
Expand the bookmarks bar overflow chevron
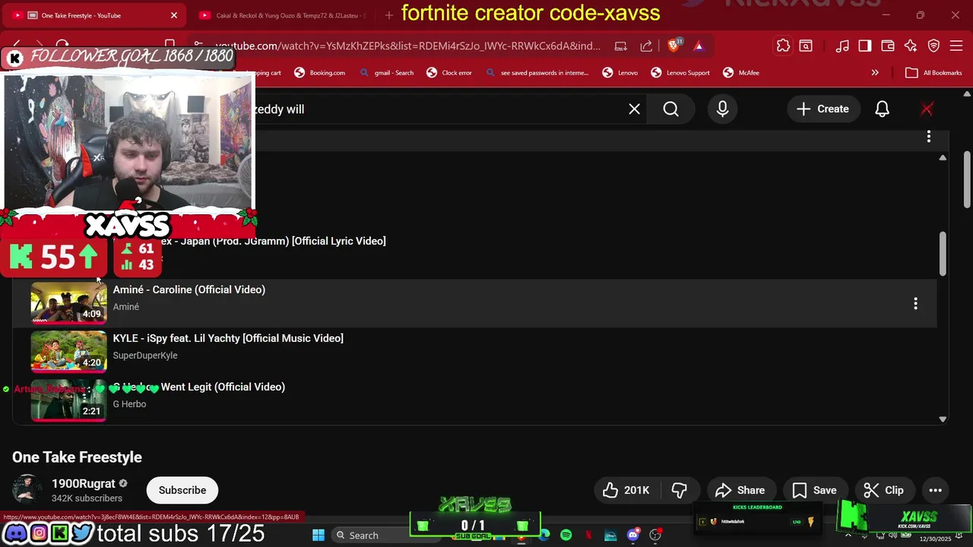coord(875,73)
